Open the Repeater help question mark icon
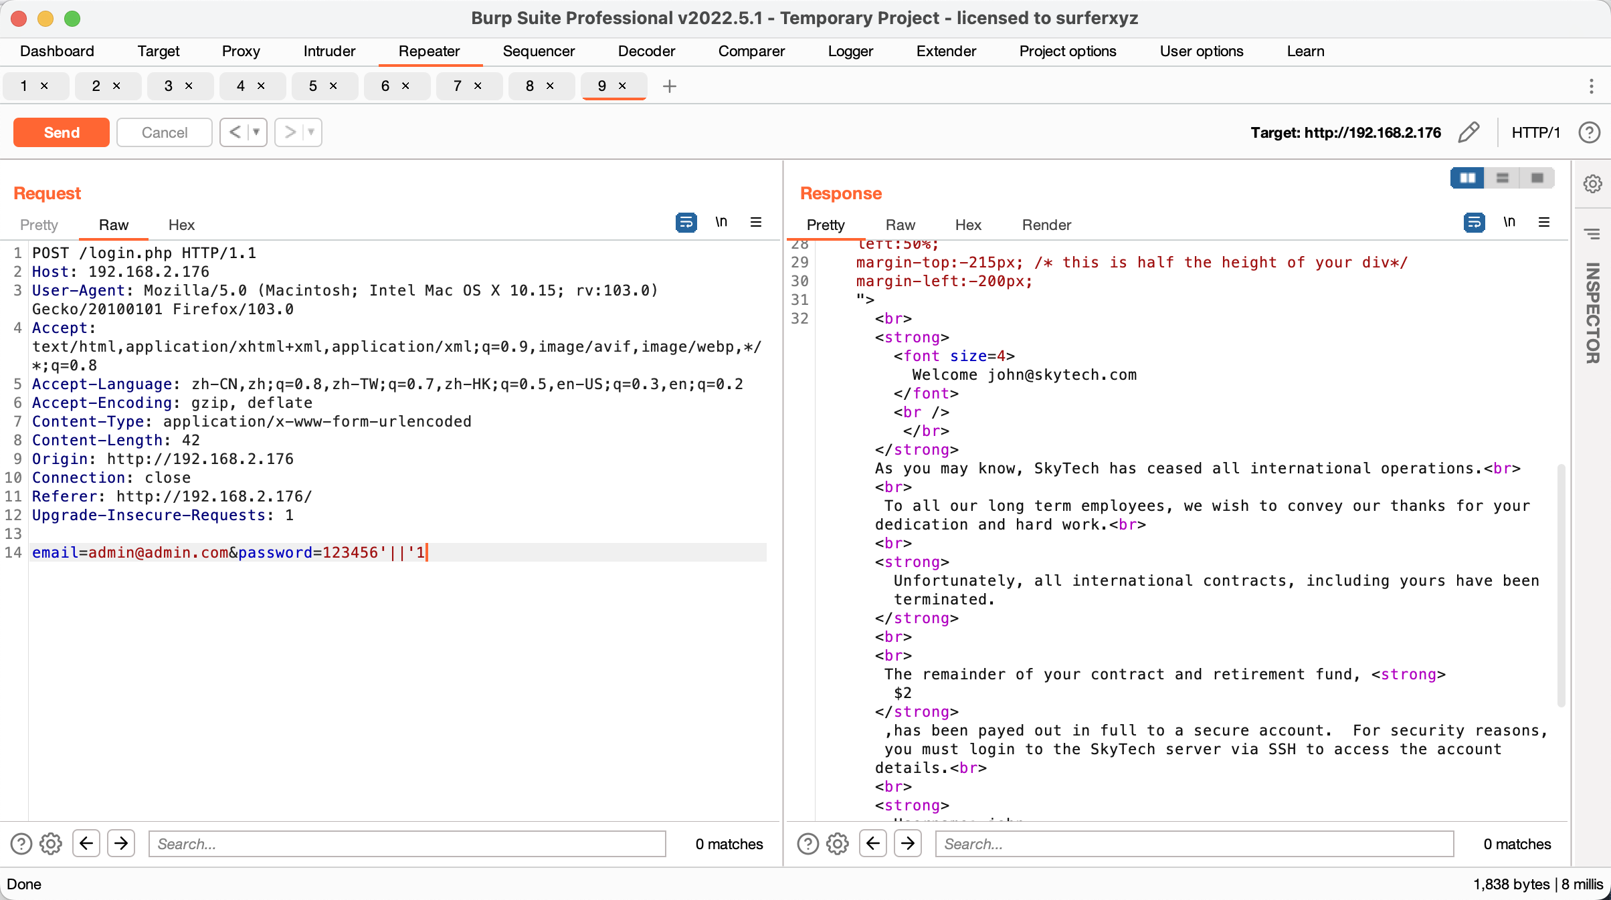The image size is (1611, 900). [1589, 132]
